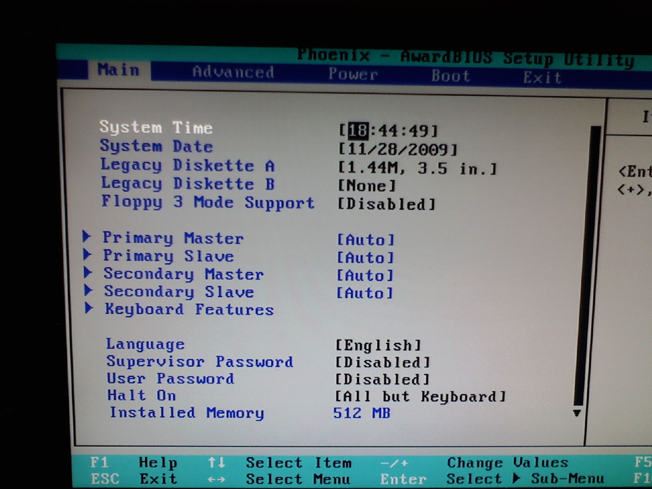Click the Phoenix AwardBIOS Setup Utility title
The image size is (652, 489).
coord(466,57)
